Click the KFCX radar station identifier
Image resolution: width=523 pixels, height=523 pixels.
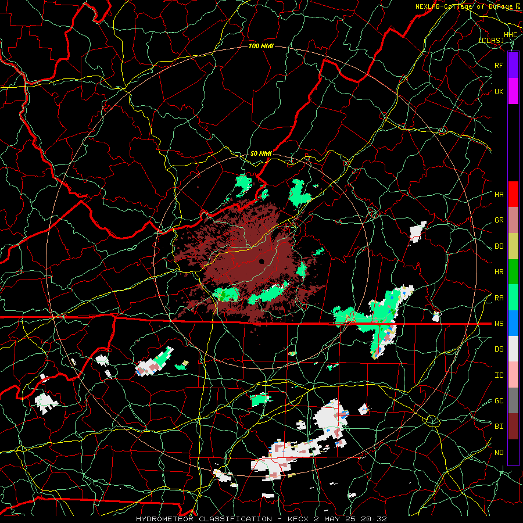(298, 519)
